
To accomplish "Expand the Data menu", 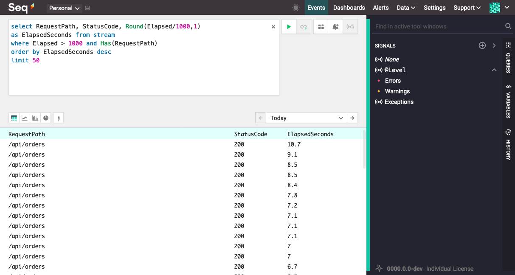I will tap(406, 8).
